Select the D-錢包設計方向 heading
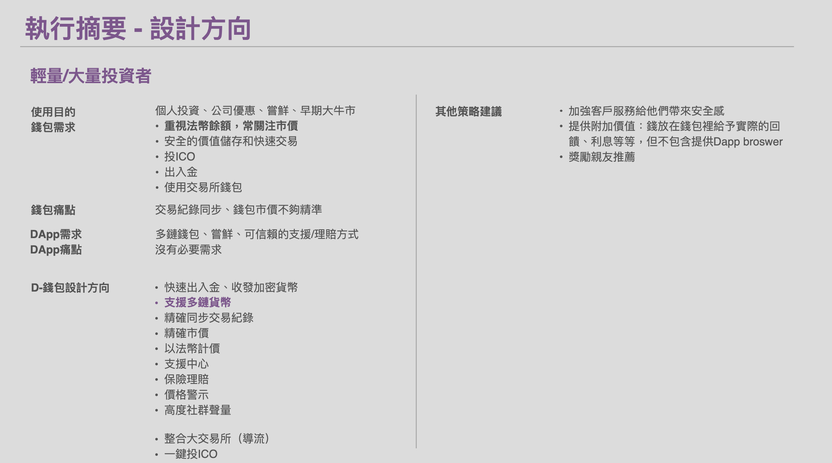 point(70,288)
